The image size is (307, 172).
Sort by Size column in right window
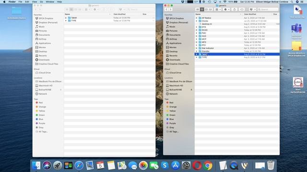click(275, 14)
